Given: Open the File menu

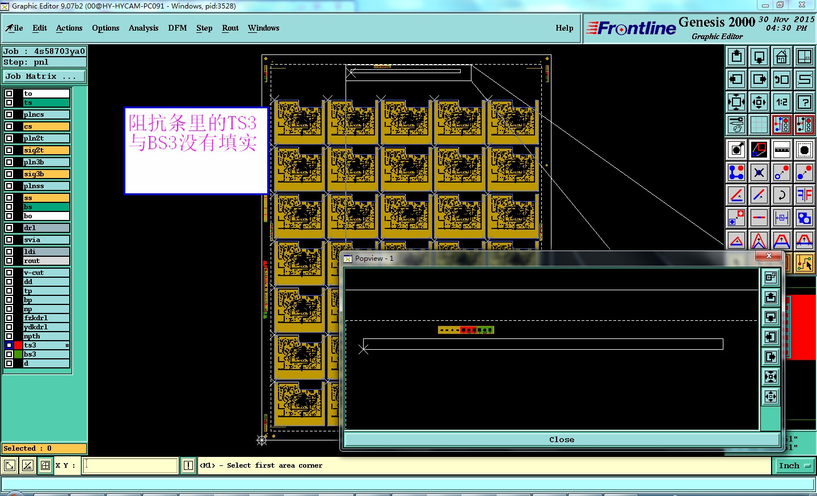Looking at the screenshot, I should click(x=14, y=28).
